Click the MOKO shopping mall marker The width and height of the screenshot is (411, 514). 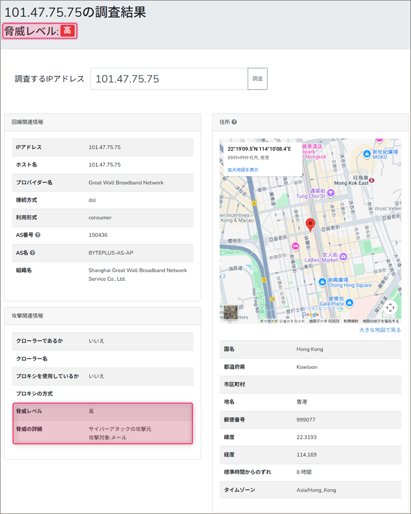(366, 154)
